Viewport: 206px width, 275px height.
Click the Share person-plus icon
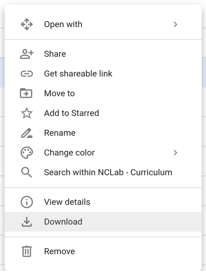(27, 54)
